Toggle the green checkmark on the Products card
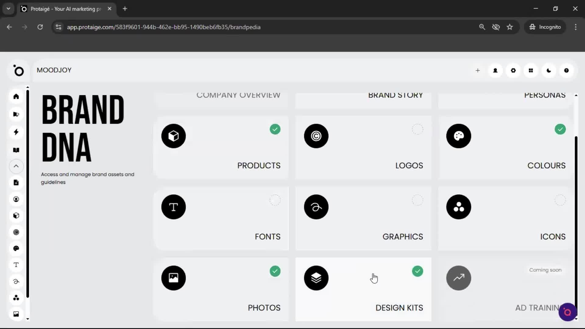 (x=275, y=129)
